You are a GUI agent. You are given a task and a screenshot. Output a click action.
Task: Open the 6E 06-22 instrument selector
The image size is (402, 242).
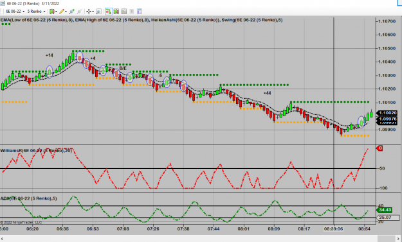pyautogui.click(x=15, y=12)
